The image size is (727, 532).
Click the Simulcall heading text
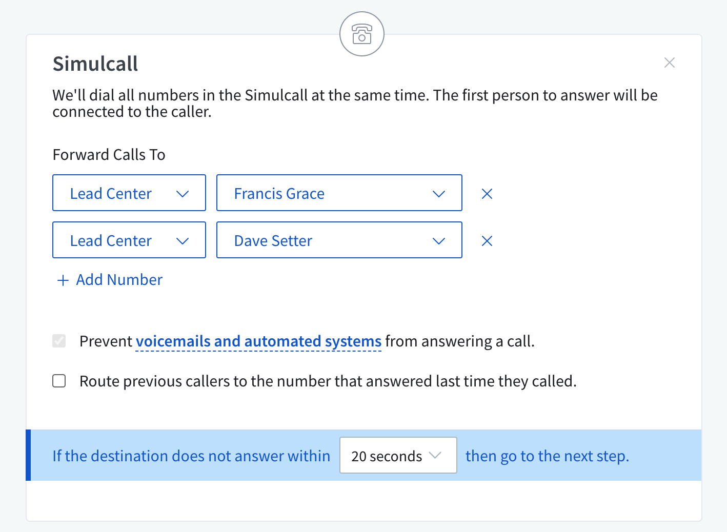click(95, 64)
